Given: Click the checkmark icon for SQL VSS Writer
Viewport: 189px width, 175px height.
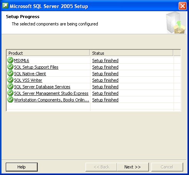Looking at the screenshot, I should [10, 80].
